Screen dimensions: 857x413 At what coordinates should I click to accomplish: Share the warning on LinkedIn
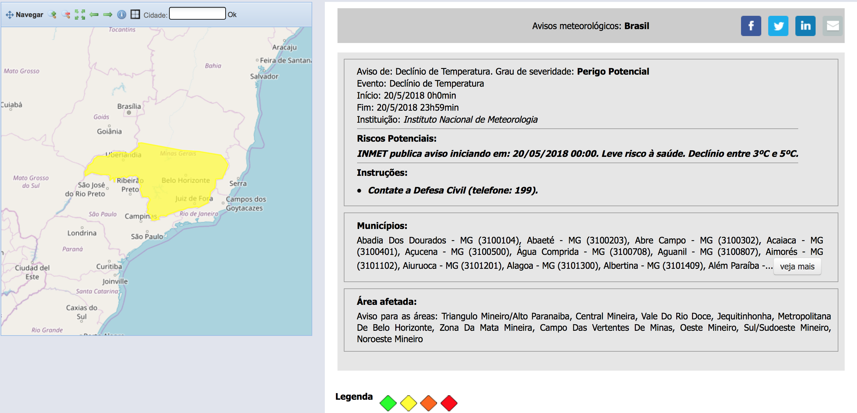coord(805,26)
